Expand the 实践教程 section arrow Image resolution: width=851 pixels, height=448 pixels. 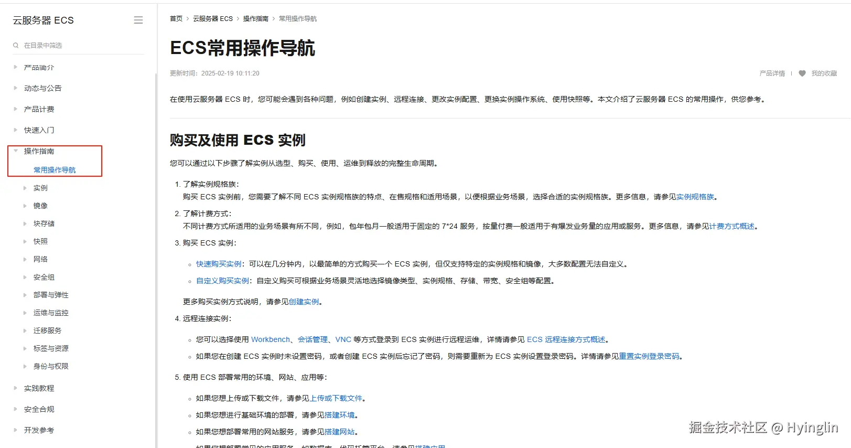(x=15, y=388)
